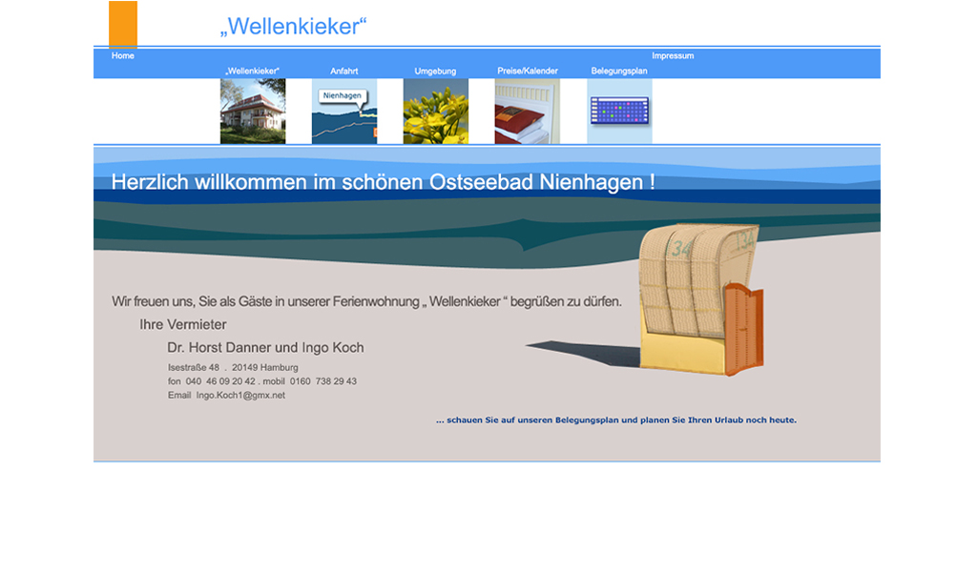The image size is (977, 573).
Task: Click the "schauen Sie auf unseren Belegungsplan" text
Action: point(615,420)
